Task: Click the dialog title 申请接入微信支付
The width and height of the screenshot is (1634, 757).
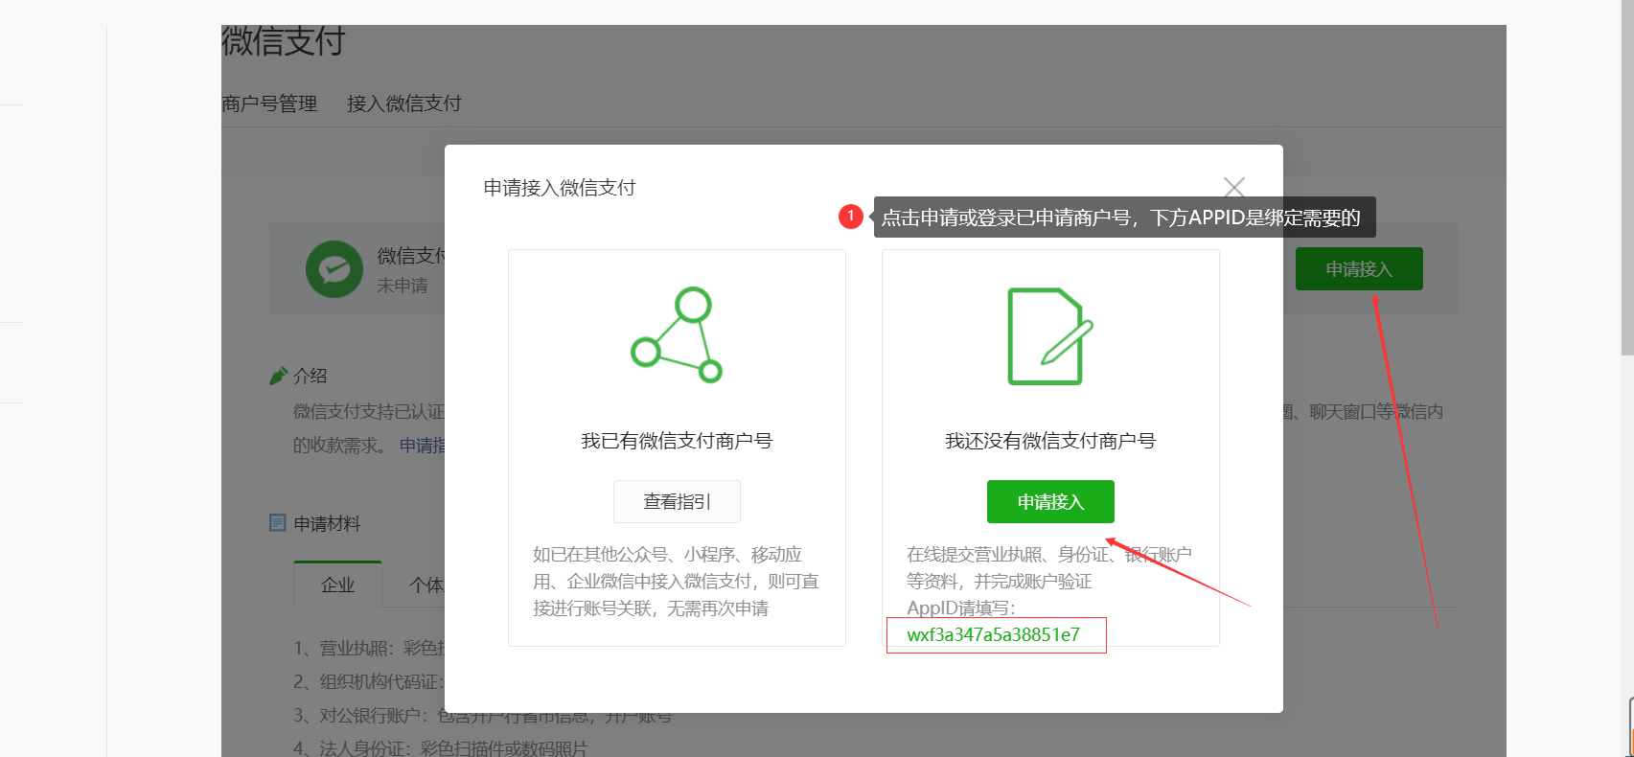Action: (x=560, y=188)
